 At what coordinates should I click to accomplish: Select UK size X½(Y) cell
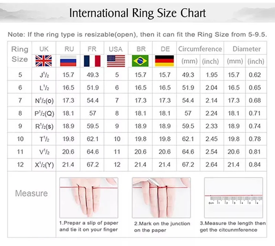coord(44,164)
